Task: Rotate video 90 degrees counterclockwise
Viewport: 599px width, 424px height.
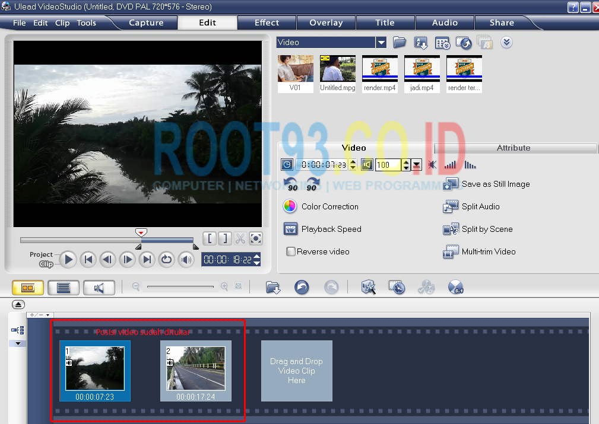Action: click(291, 184)
